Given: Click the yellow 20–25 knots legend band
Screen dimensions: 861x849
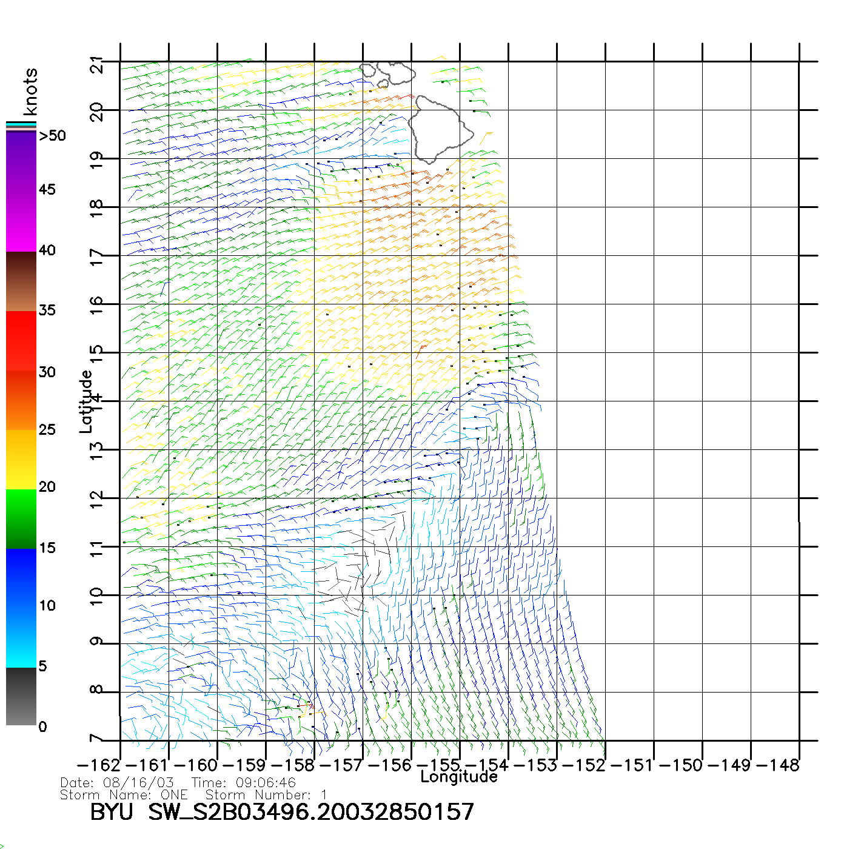Looking at the screenshot, I should coord(21,459).
